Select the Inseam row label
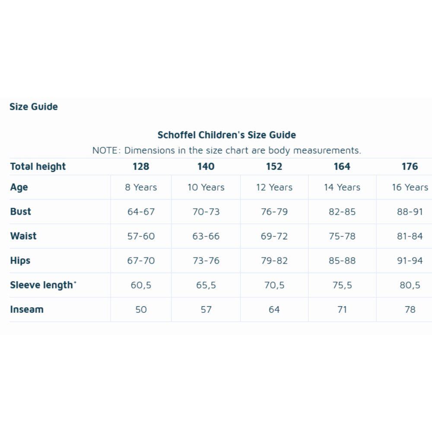This screenshot has height=432, width=432. point(27,309)
